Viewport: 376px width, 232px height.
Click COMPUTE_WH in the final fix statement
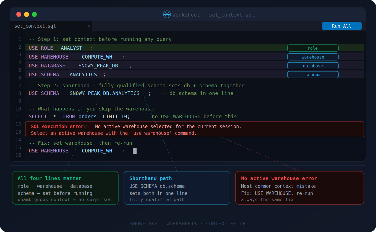coord(97,151)
